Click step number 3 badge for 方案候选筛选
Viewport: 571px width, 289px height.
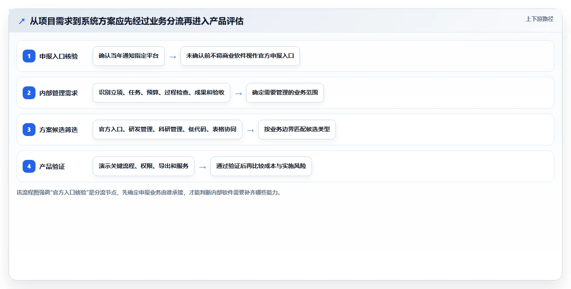(29, 130)
